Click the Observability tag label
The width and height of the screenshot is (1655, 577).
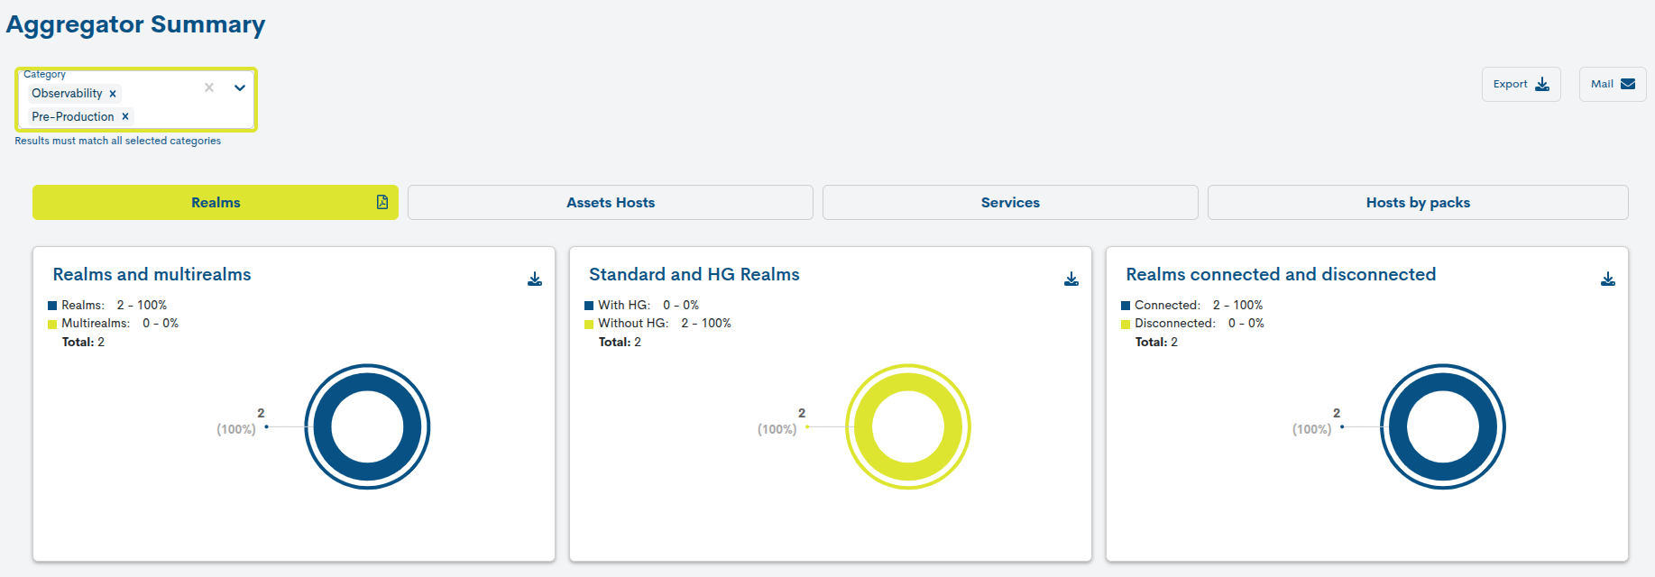(x=67, y=94)
